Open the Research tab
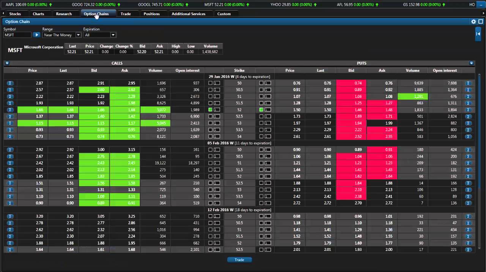This screenshot has height=272, width=486. [64, 14]
